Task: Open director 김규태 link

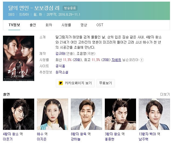Action: [x=60, y=53]
